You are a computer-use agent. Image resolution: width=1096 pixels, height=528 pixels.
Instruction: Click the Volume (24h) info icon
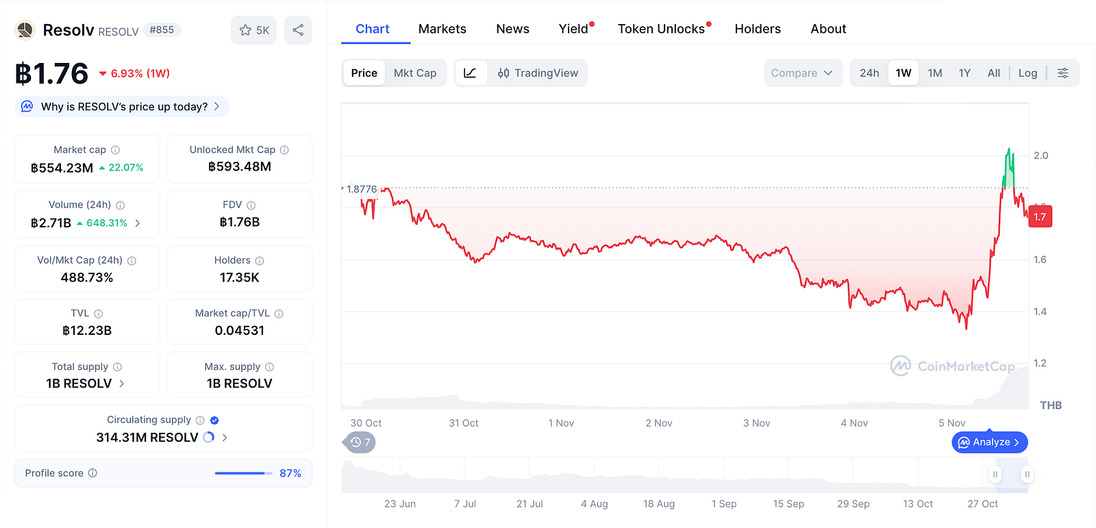[121, 205]
